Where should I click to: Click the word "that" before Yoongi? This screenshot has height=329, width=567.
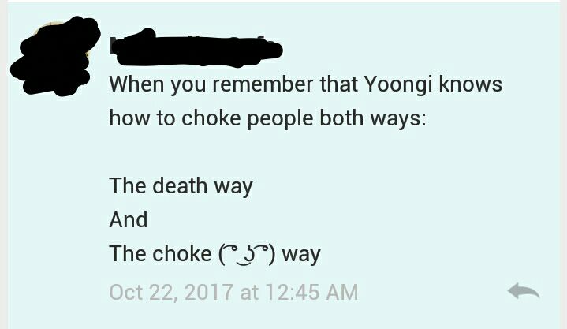(338, 84)
